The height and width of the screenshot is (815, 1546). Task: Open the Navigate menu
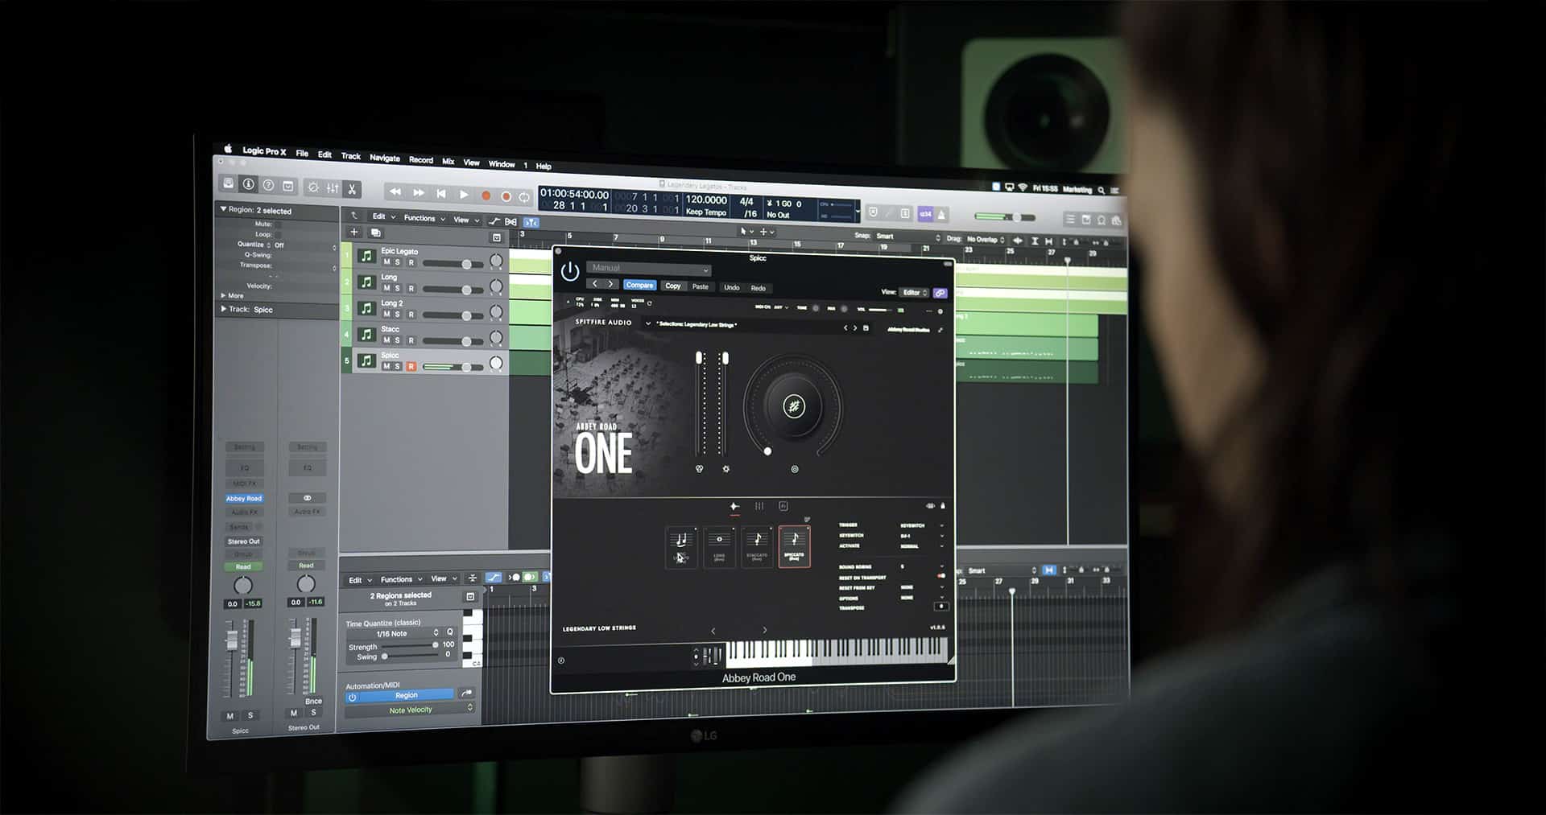tap(385, 158)
